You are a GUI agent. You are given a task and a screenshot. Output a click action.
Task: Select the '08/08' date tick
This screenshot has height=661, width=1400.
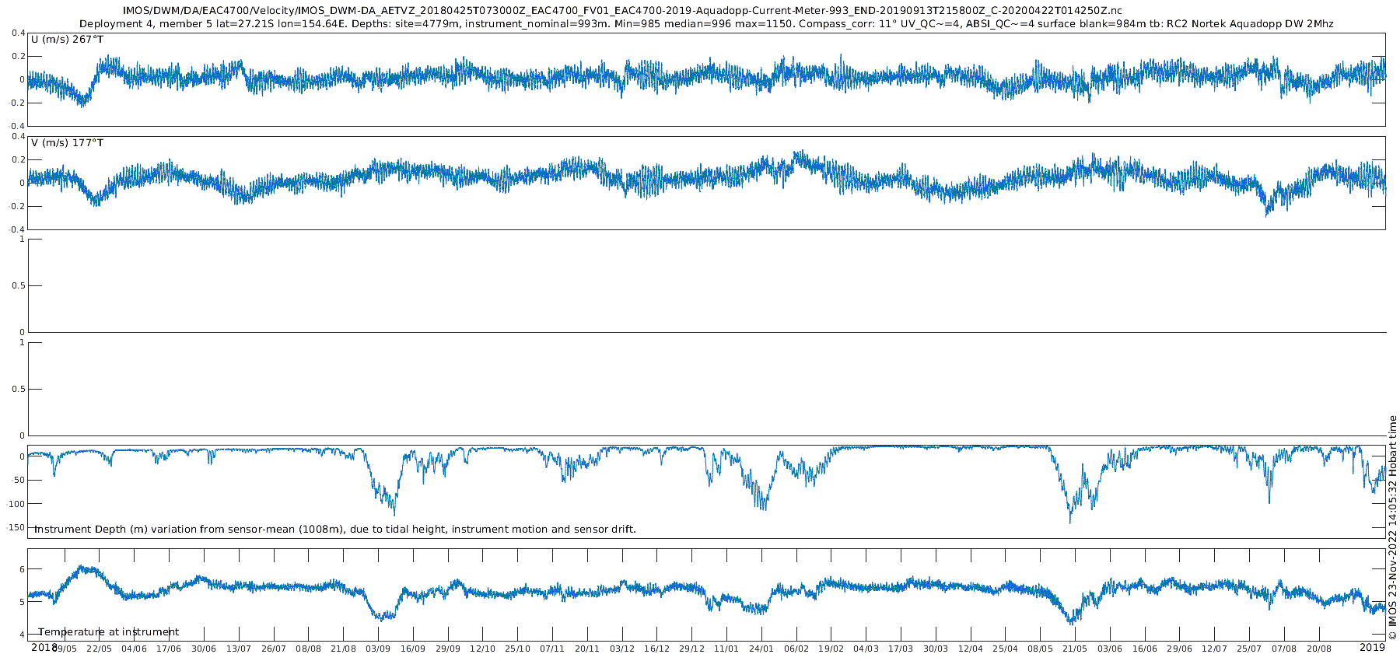(309, 649)
